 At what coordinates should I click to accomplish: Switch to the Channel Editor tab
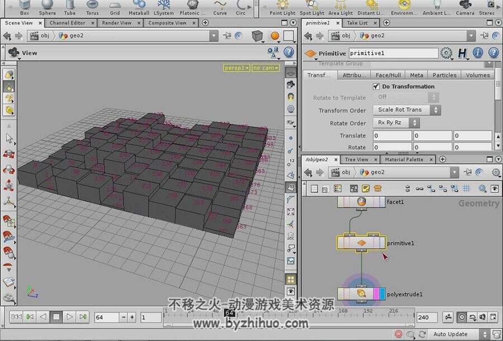(x=68, y=23)
